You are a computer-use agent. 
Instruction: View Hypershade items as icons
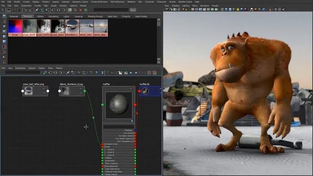4,17
